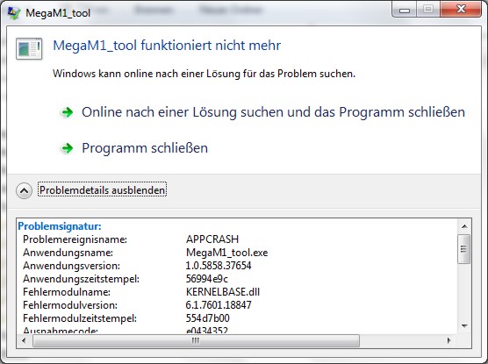Click module timestamp 554d7b00
Screen dimensions: 488x364
coord(208,318)
